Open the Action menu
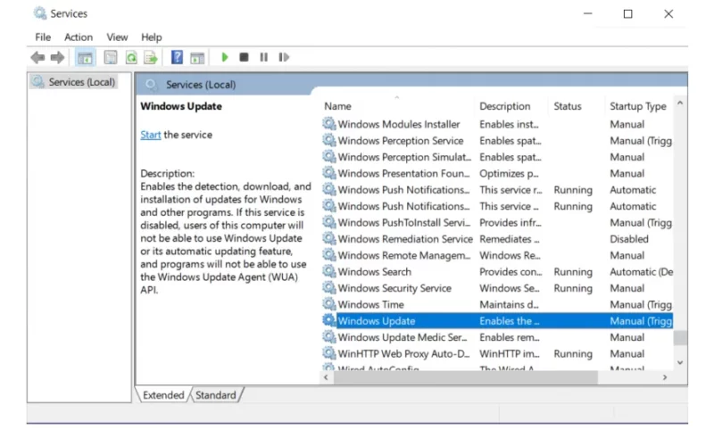 tap(79, 37)
